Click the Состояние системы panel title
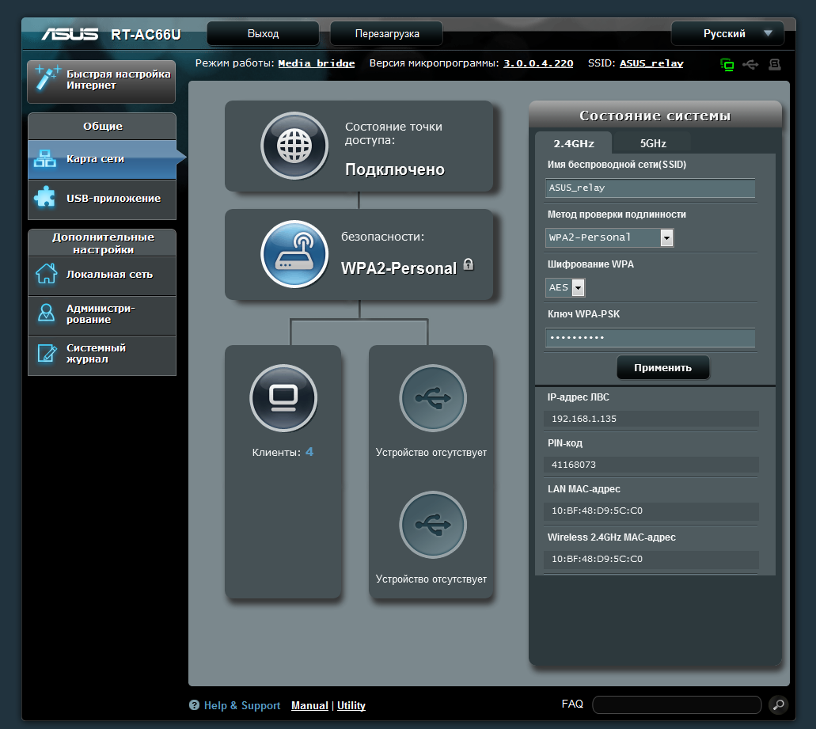Image resolution: width=816 pixels, height=729 pixels. coord(655,116)
